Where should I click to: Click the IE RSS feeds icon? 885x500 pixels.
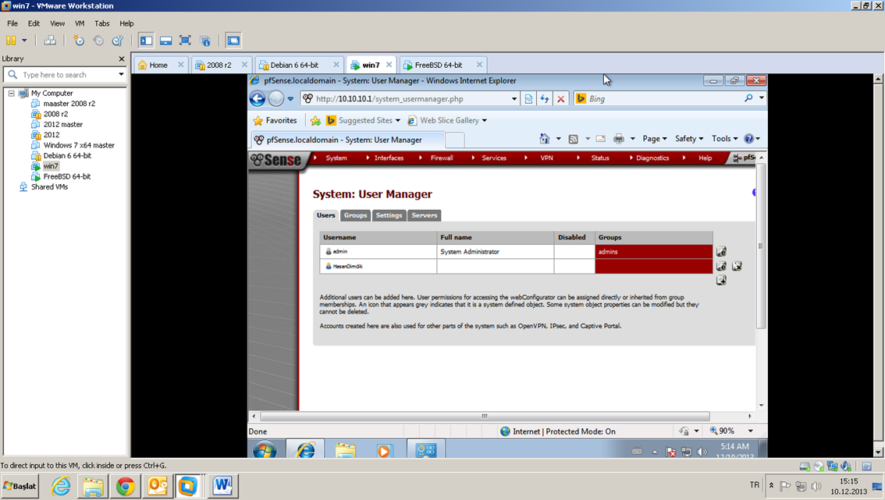[573, 139]
